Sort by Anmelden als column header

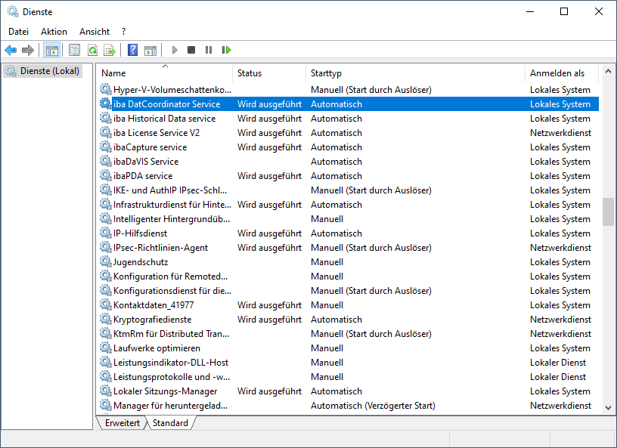(x=562, y=73)
